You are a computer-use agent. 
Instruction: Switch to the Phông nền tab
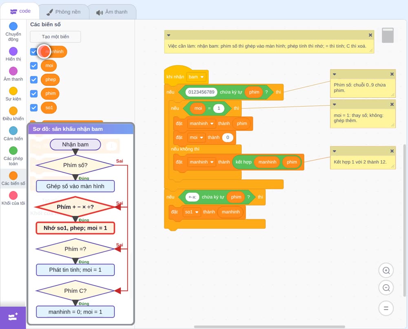point(64,12)
